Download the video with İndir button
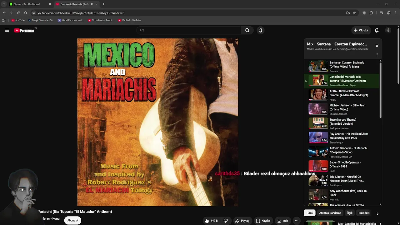 [282, 221]
